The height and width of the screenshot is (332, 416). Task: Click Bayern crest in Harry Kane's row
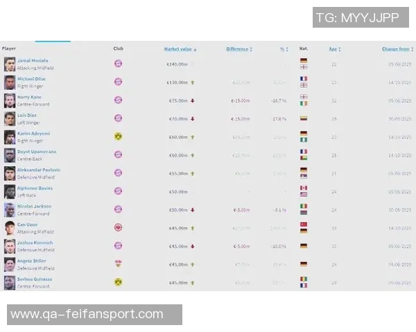118,100
